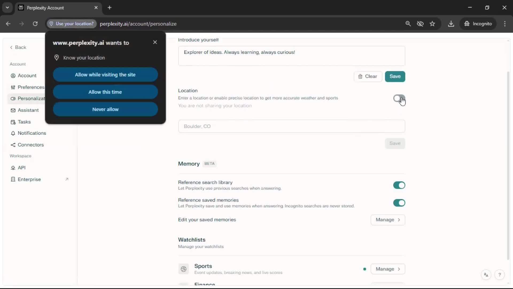The width and height of the screenshot is (513, 289).
Task: Click the help question mark icon
Action: click(x=499, y=275)
